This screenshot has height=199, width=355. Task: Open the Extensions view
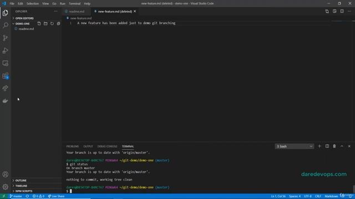tap(6, 76)
